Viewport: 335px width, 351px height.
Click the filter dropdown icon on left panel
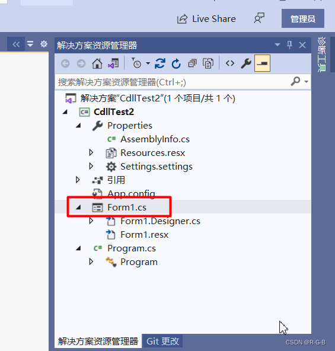tap(30, 44)
